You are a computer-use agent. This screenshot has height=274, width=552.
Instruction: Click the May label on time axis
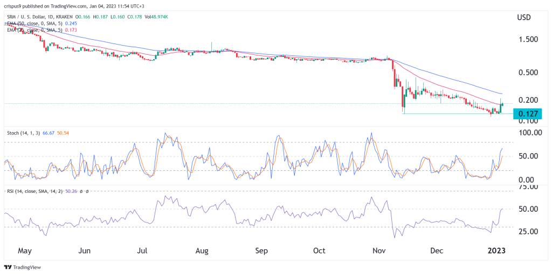pos(24,251)
